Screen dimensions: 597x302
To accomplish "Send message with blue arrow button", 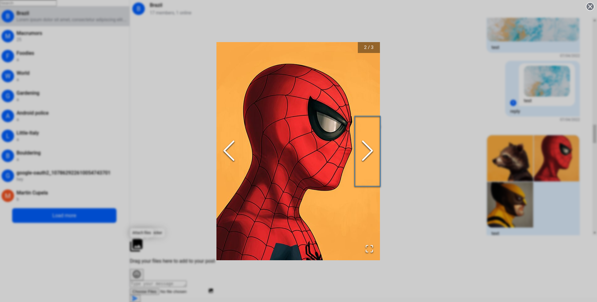I will [135, 298].
